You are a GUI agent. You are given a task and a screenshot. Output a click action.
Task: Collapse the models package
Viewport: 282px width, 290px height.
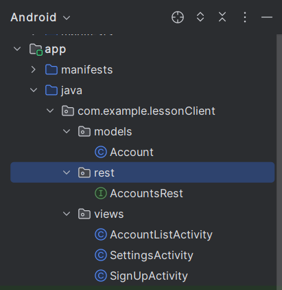tap(67, 131)
